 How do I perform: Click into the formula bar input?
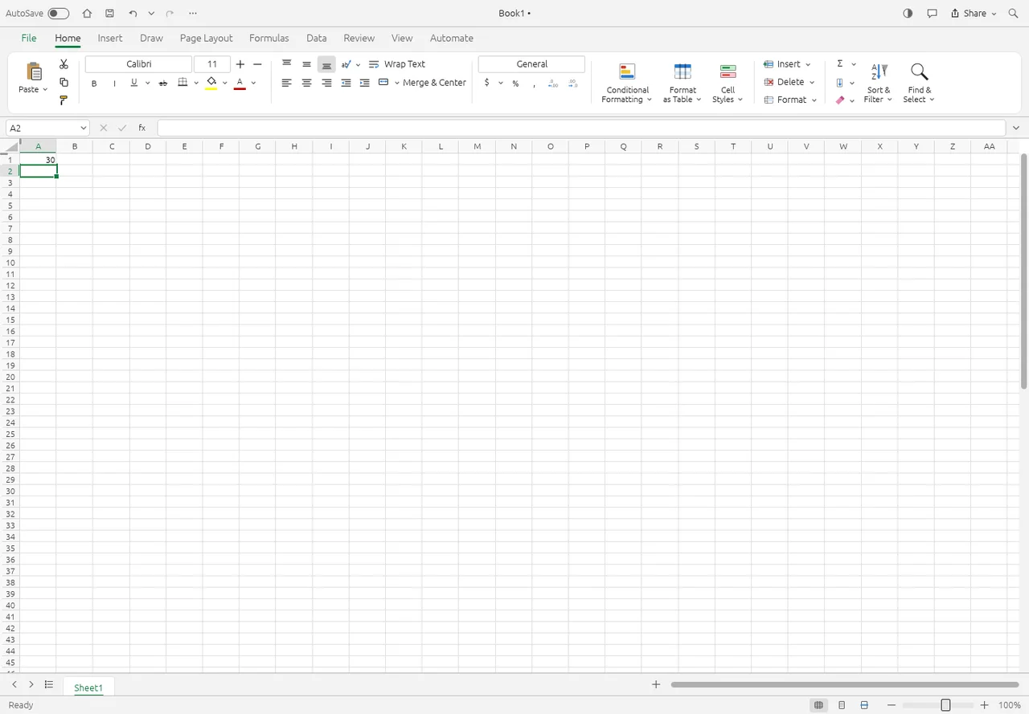pos(581,128)
